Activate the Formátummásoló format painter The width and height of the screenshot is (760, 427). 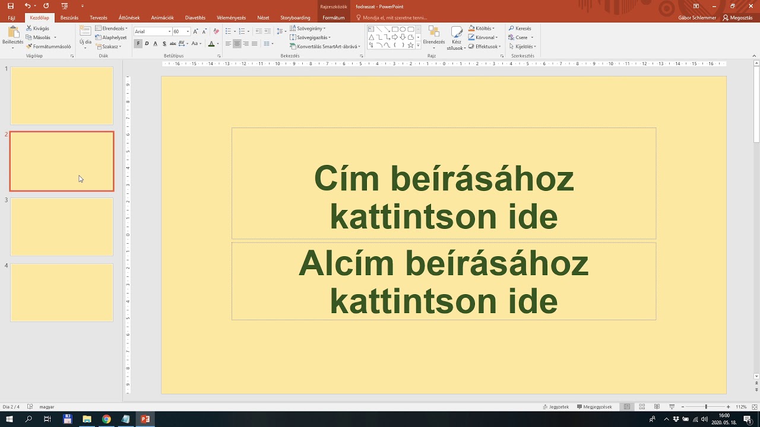(49, 46)
